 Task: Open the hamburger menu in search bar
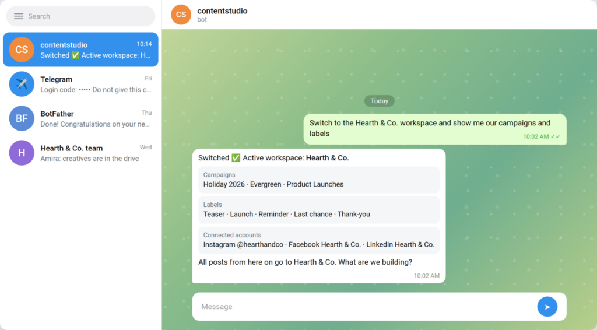click(x=19, y=16)
